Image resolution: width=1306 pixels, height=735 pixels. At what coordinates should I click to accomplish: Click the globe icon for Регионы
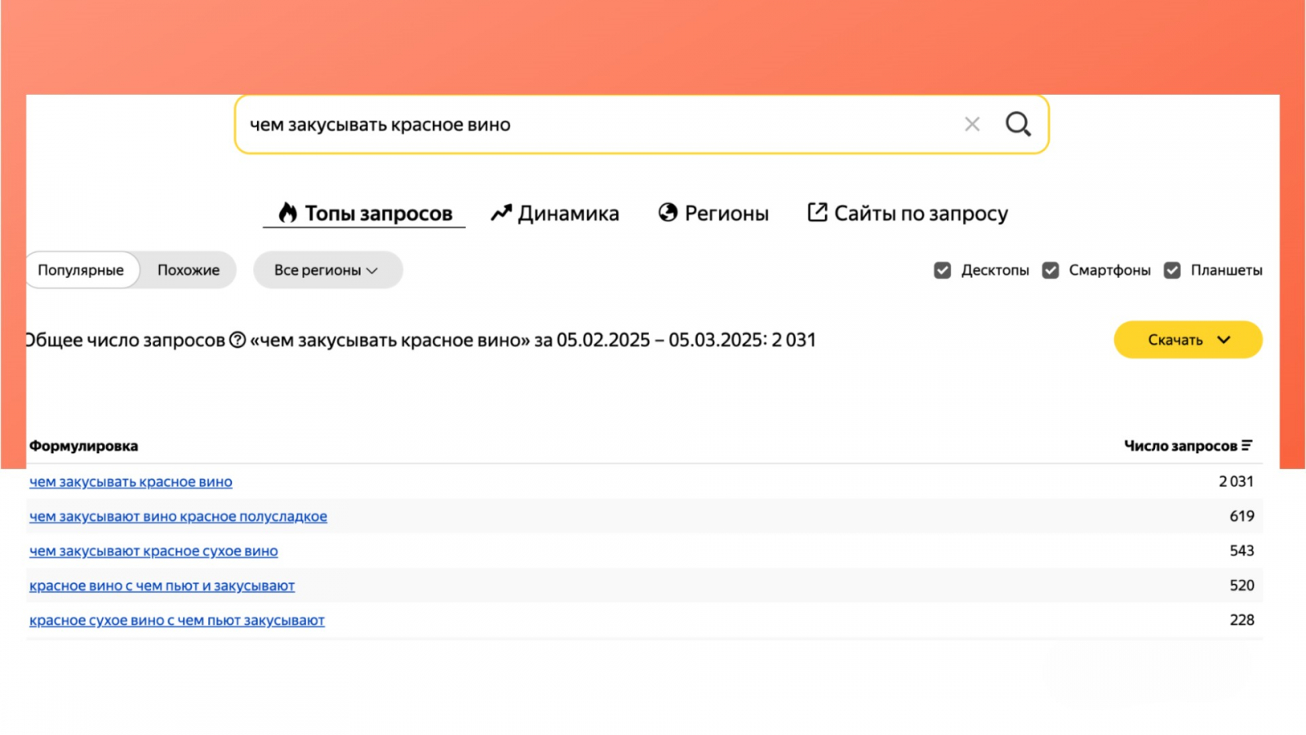point(668,213)
